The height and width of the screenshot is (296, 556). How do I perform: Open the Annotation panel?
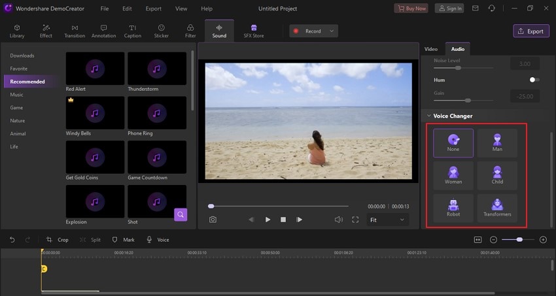(x=103, y=31)
